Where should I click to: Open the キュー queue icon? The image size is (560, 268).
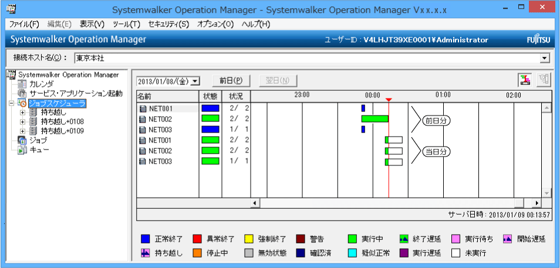[23, 150]
